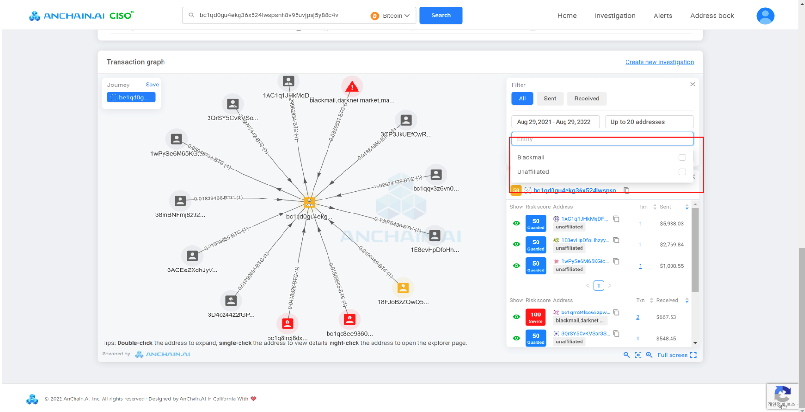Copy the 1E8evHpDfoHhzyy address
The height and width of the screenshot is (412, 805).
[x=616, y=240]
